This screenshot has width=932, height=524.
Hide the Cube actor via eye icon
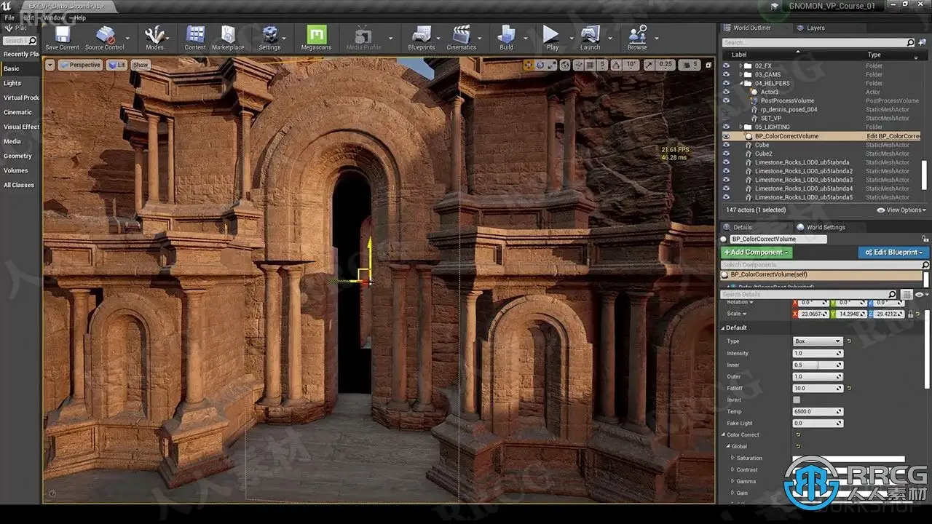click(x=726, y=145)
